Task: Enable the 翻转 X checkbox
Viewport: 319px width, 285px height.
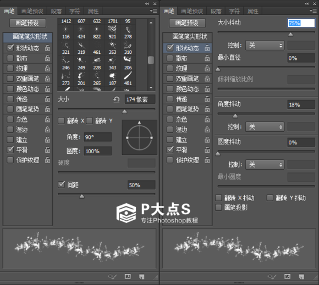Action: tap(61, 121)
